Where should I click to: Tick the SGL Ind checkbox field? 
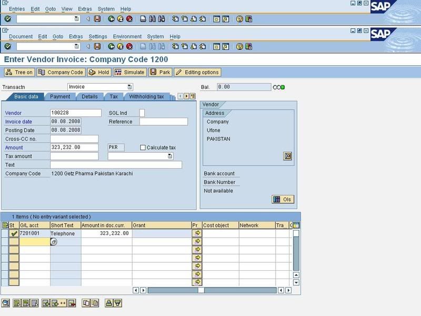(142, 113)
